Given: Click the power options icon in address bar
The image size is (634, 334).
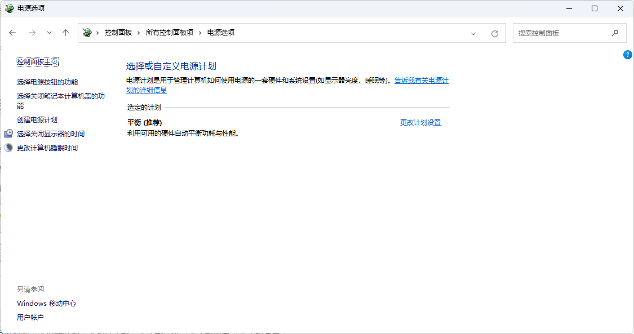Looking at the screenshot, I should 87,33.
